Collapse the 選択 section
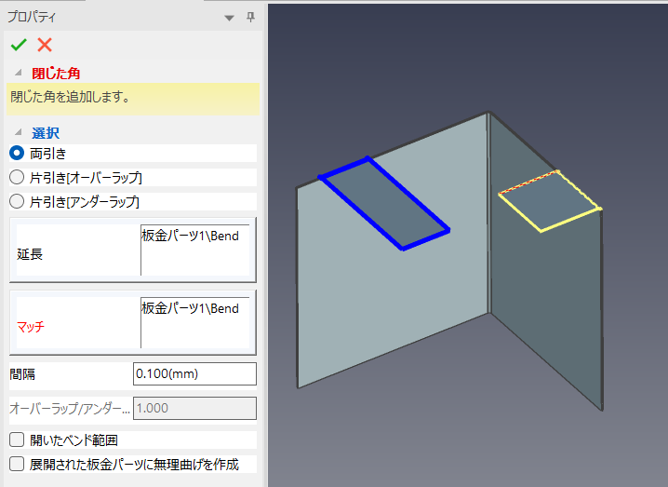Screen dimensions: 668x487 19,132
